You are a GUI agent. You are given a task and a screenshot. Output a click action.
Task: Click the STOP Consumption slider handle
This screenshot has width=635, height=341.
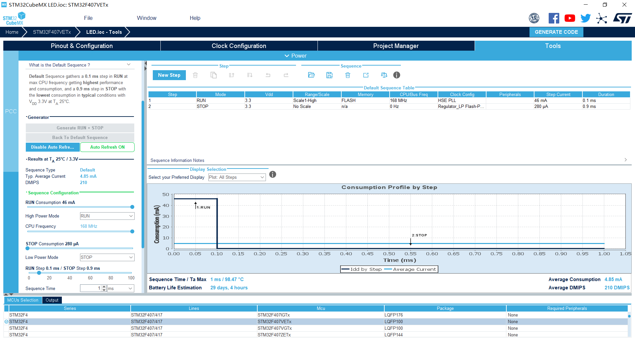pyautogui.click(x=27, y=248)
